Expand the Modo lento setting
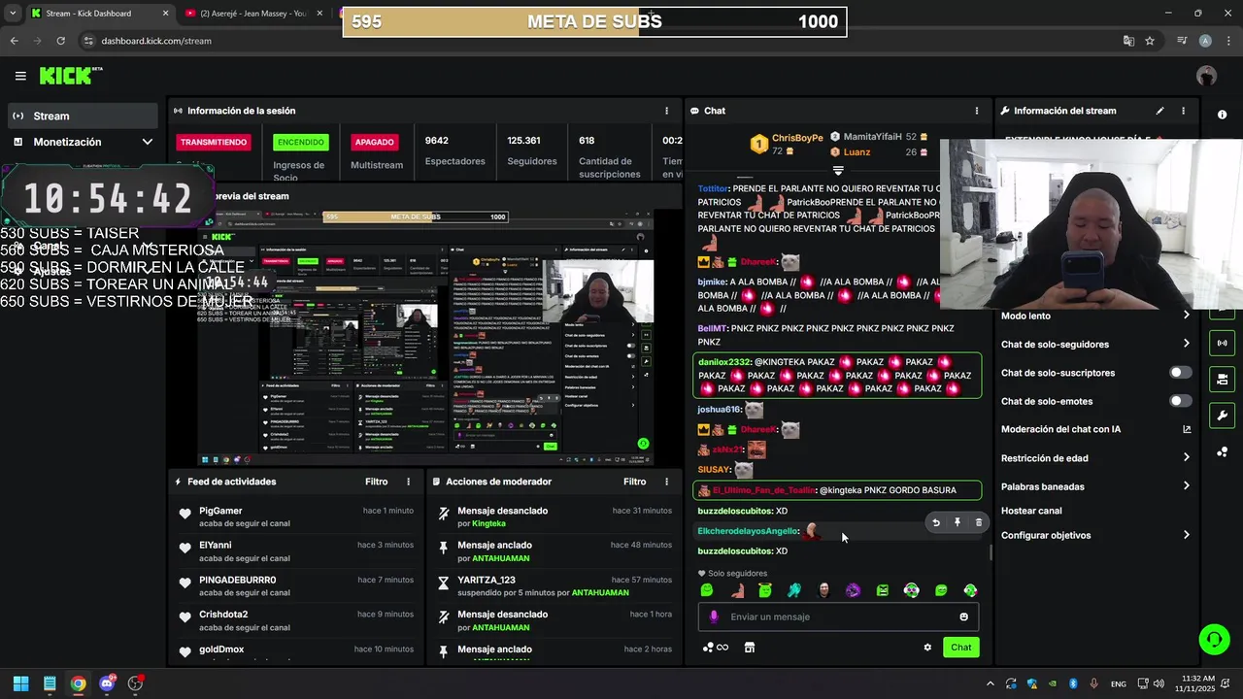The width and height of the screenshot is (1243, 699). (1187, 316)
